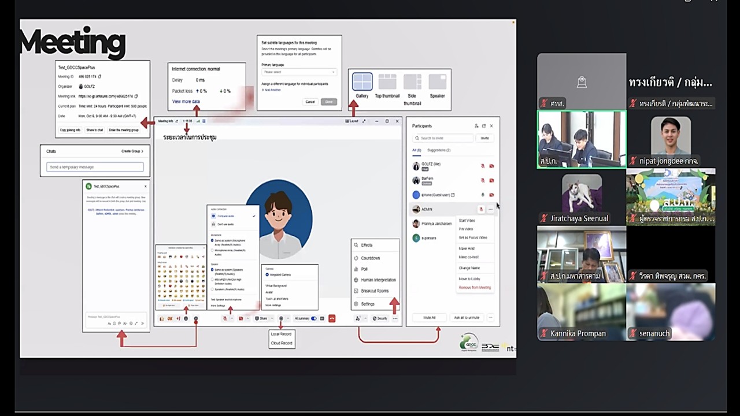Select the Integrated Camera radio option
Screen dimensions: 740x416
(x=267, y=275)
